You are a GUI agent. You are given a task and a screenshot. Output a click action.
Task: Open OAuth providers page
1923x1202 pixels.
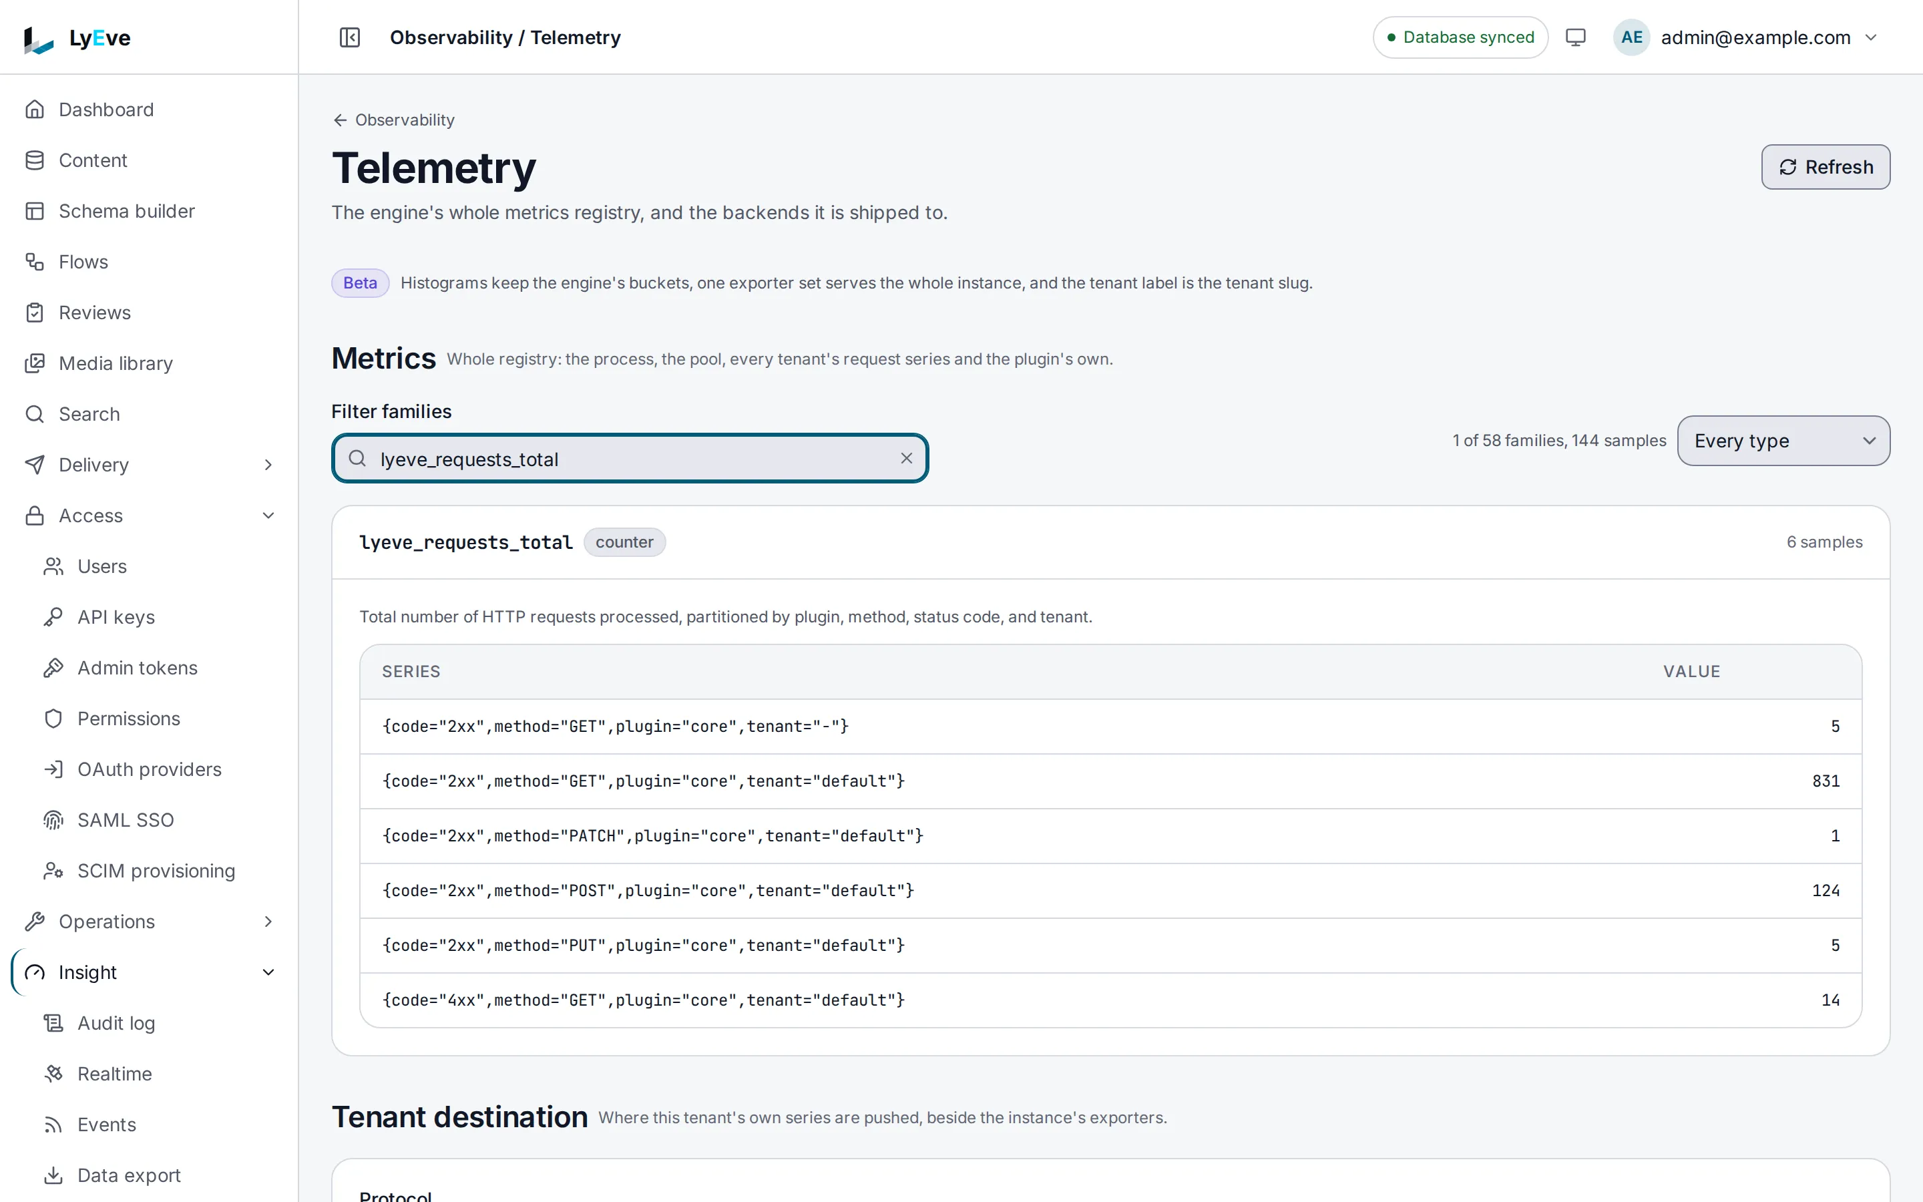pyautogui.click(x=159, y=769)
